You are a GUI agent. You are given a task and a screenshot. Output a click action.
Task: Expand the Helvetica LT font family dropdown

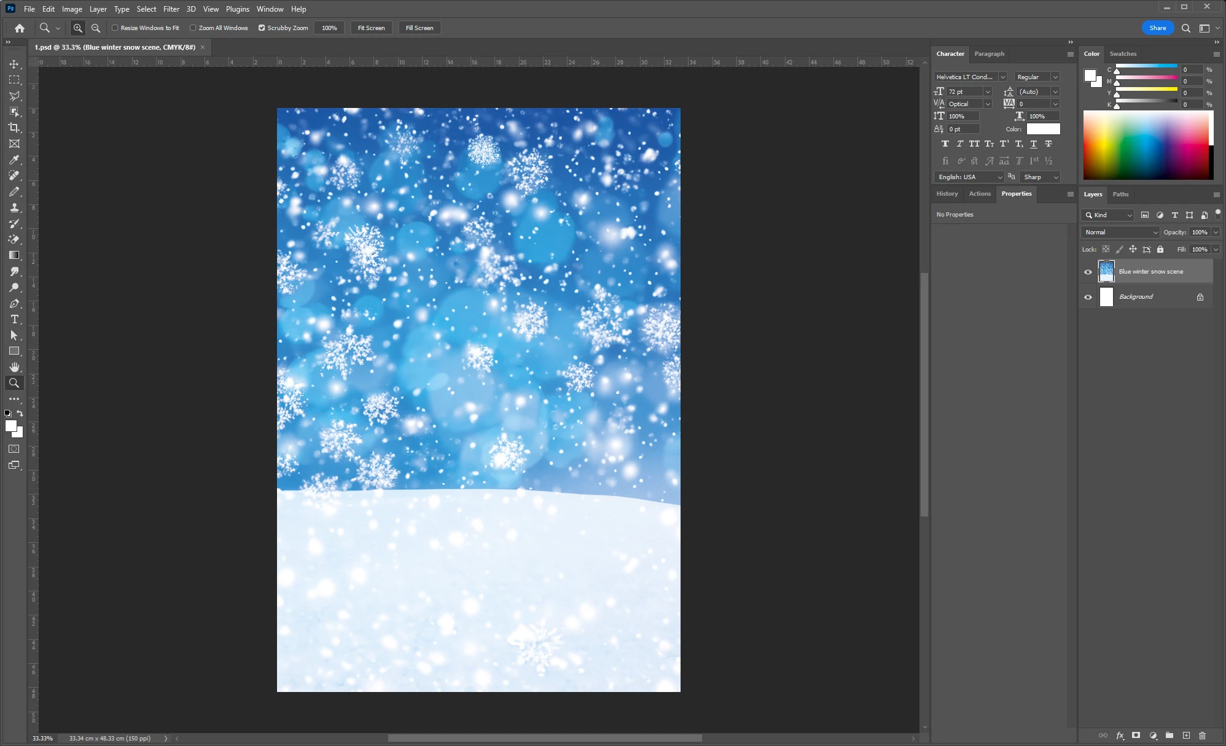[1002, 77]
